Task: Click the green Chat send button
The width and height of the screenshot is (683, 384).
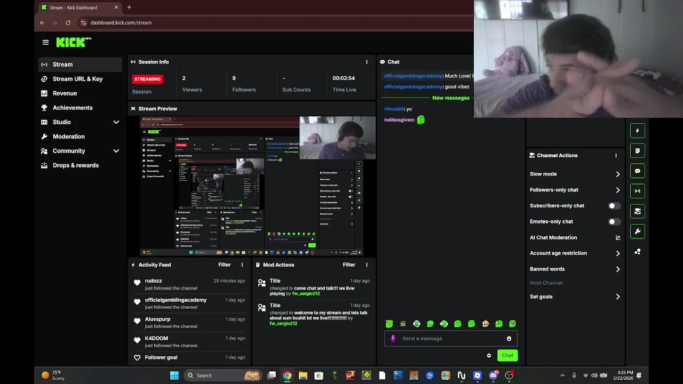Action: 507,356
